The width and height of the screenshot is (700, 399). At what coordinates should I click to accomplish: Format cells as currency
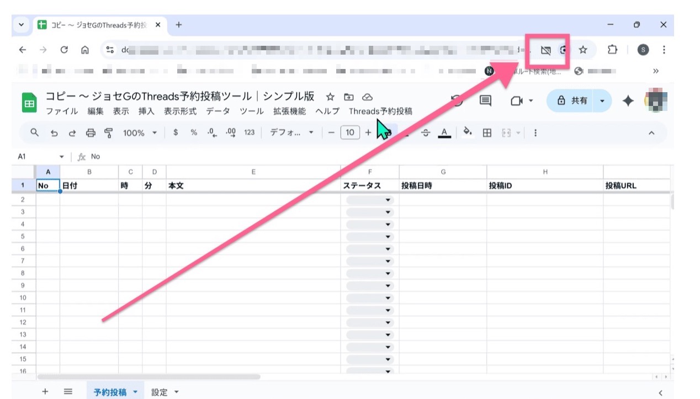coord(176,132)
